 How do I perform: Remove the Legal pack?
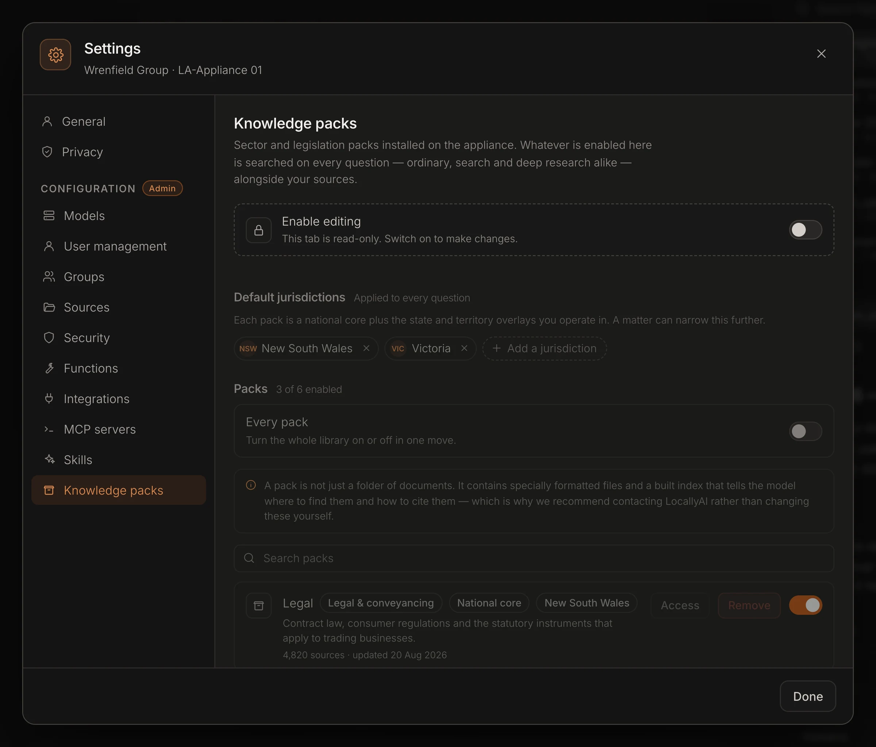(x=749, y=605)
